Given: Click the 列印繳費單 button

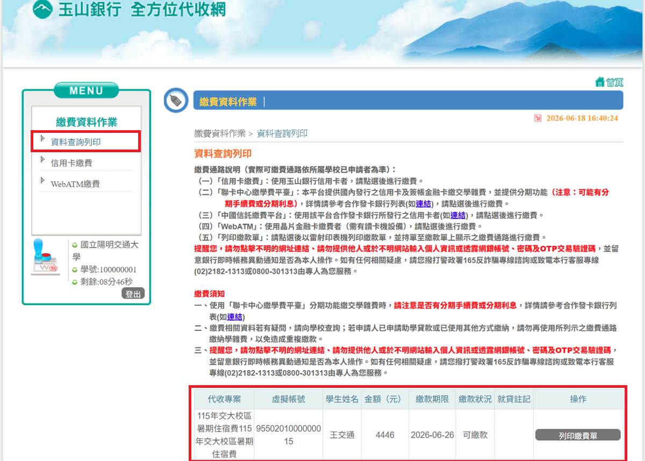Looking at the screenshot, I should pos(578,435).
